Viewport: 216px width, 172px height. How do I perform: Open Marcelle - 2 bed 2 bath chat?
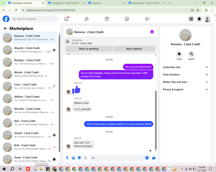[x=29, y=111]
